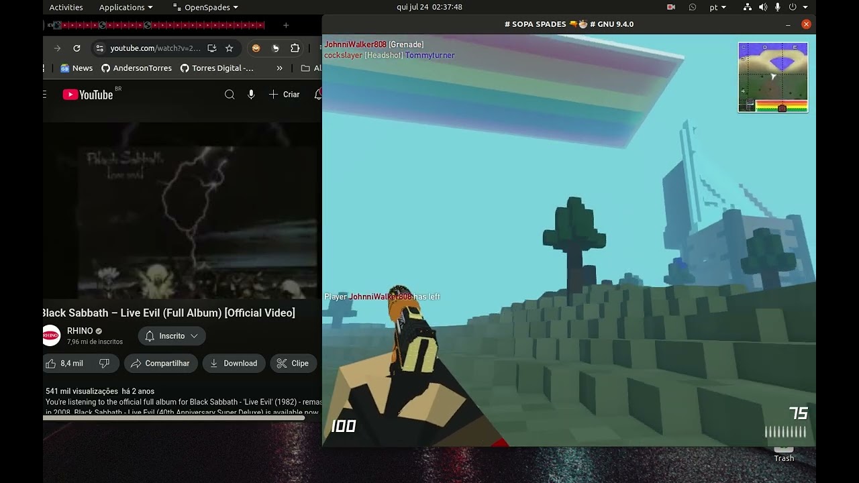Open the Applications menu
The height and width of the screenshot is (483, 859).
pos(125,7)
